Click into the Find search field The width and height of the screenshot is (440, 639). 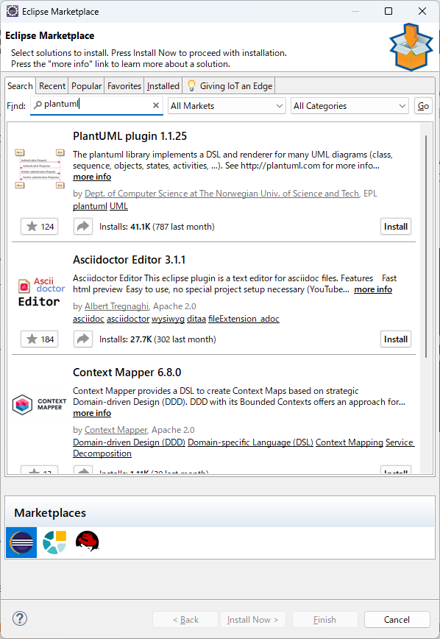point(96,105)
